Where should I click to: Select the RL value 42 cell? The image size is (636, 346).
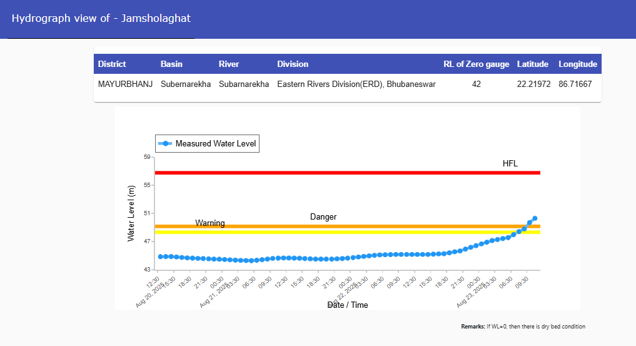476,84
